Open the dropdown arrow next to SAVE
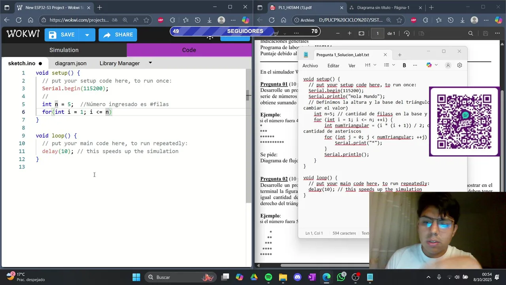The width and height of the screenshot is (506, 285). pos(87,35)
